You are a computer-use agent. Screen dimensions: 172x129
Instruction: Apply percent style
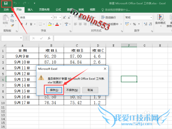pyautogui.click(x=135, y=24)
